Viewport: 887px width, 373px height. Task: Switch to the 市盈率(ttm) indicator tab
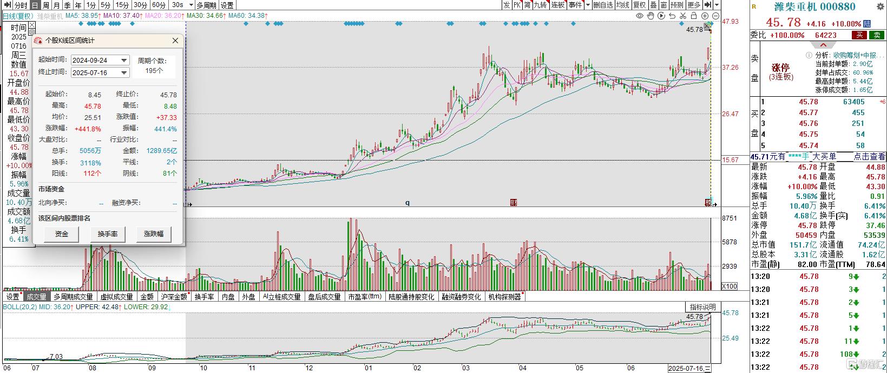364,297
